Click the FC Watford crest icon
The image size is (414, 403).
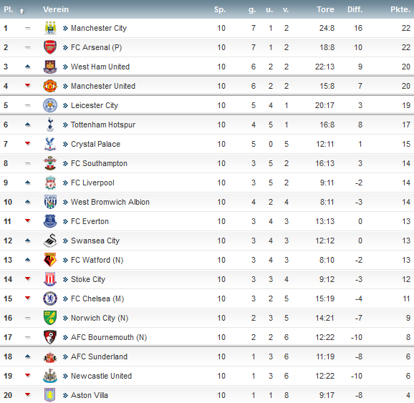50,260
